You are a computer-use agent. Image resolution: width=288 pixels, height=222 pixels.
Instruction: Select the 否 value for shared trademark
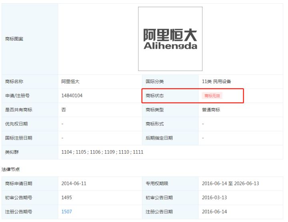pos(64,110)
